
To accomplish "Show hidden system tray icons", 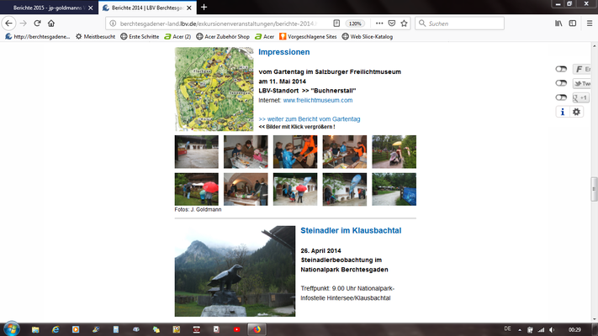I will 520,330.
